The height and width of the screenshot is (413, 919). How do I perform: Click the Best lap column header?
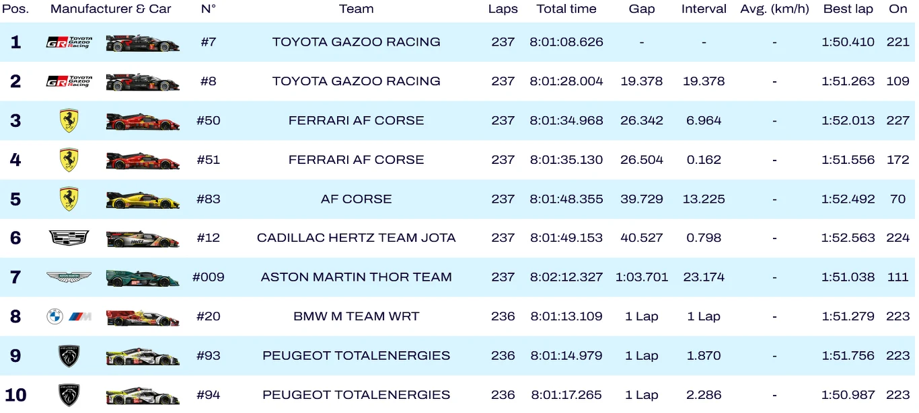(848, 9)
